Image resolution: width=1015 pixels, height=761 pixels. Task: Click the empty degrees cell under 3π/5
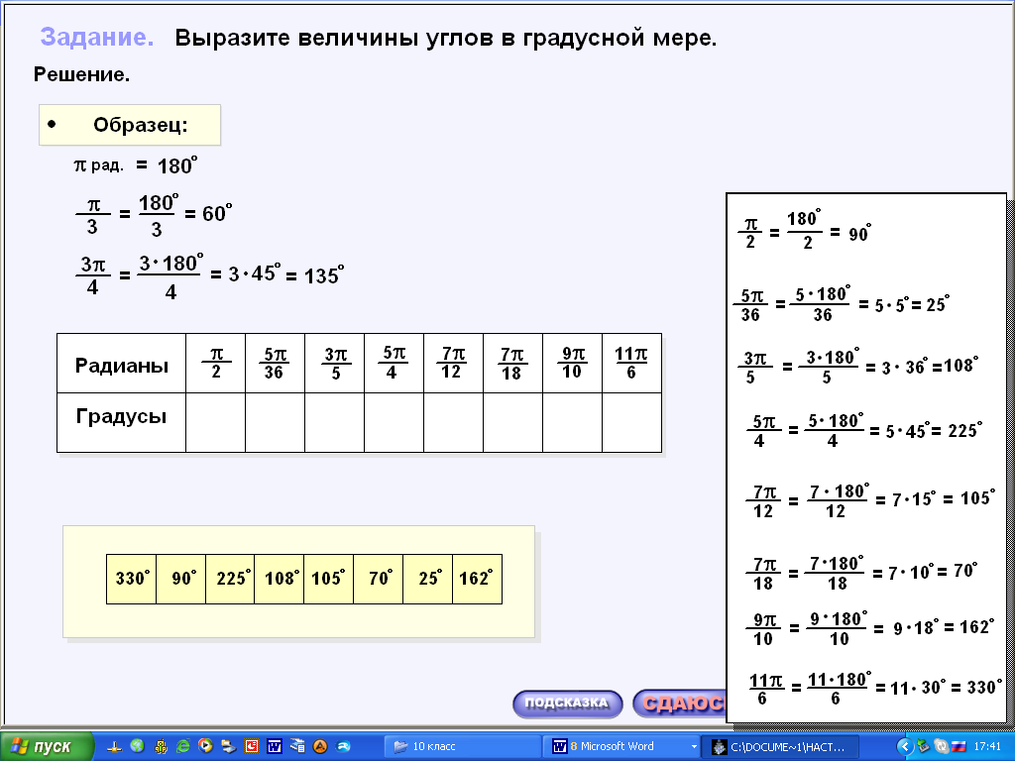335,422
